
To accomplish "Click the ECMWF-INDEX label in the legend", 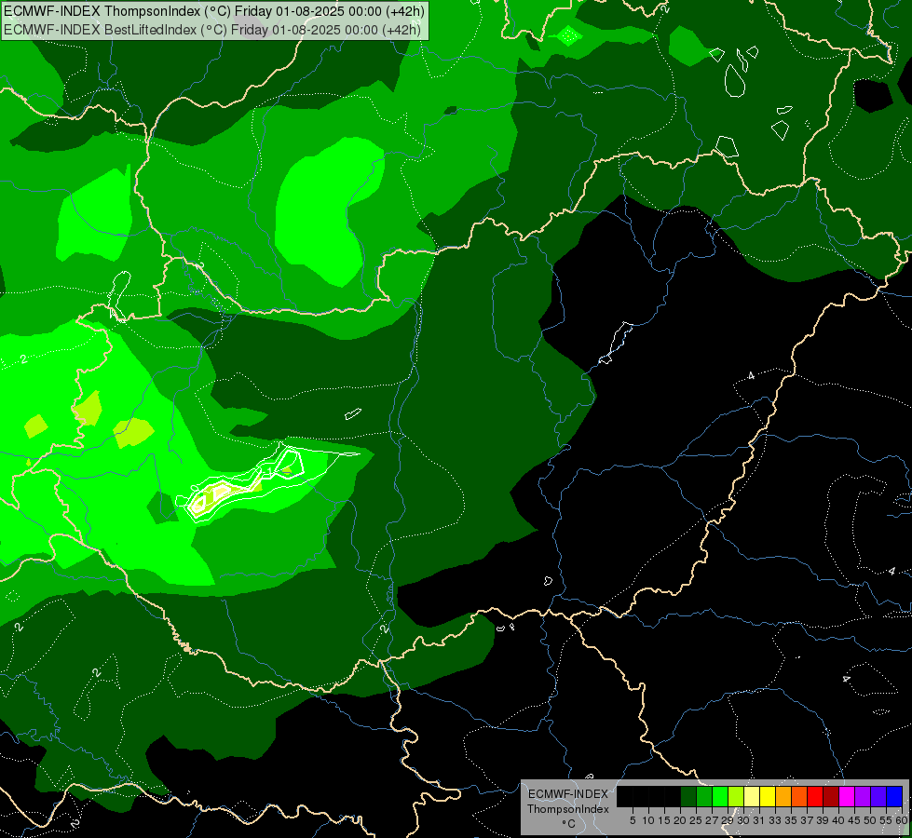I will (568, 794).
